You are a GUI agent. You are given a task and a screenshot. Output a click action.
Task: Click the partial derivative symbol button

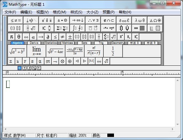tap(48, 37)
